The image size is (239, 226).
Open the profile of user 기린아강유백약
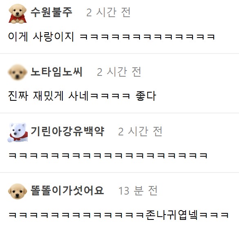[67, 131]
